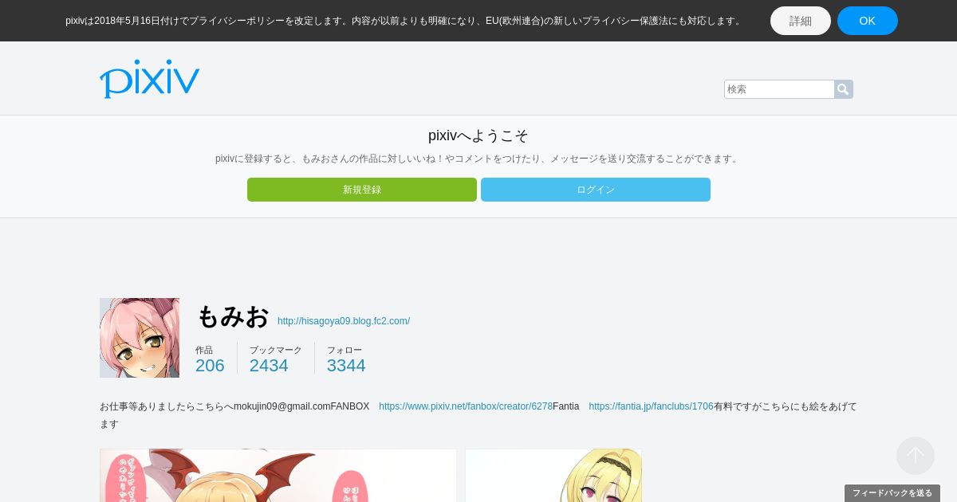Open the artwork thumbnail with red wings

(278, 476)
